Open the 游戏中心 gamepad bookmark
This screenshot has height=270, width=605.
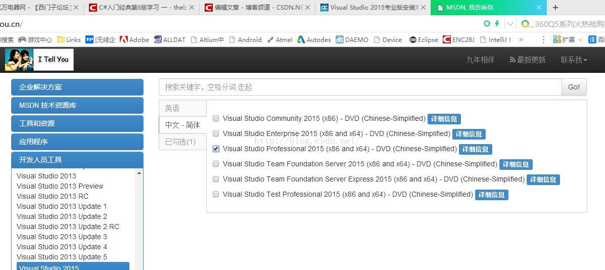35,39
